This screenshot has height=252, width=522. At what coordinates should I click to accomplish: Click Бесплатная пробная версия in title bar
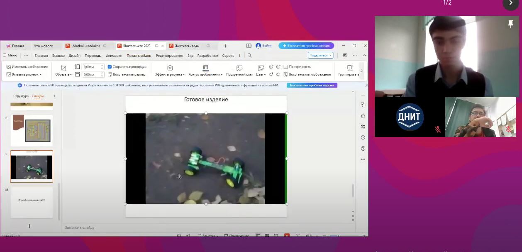point(306,46)
